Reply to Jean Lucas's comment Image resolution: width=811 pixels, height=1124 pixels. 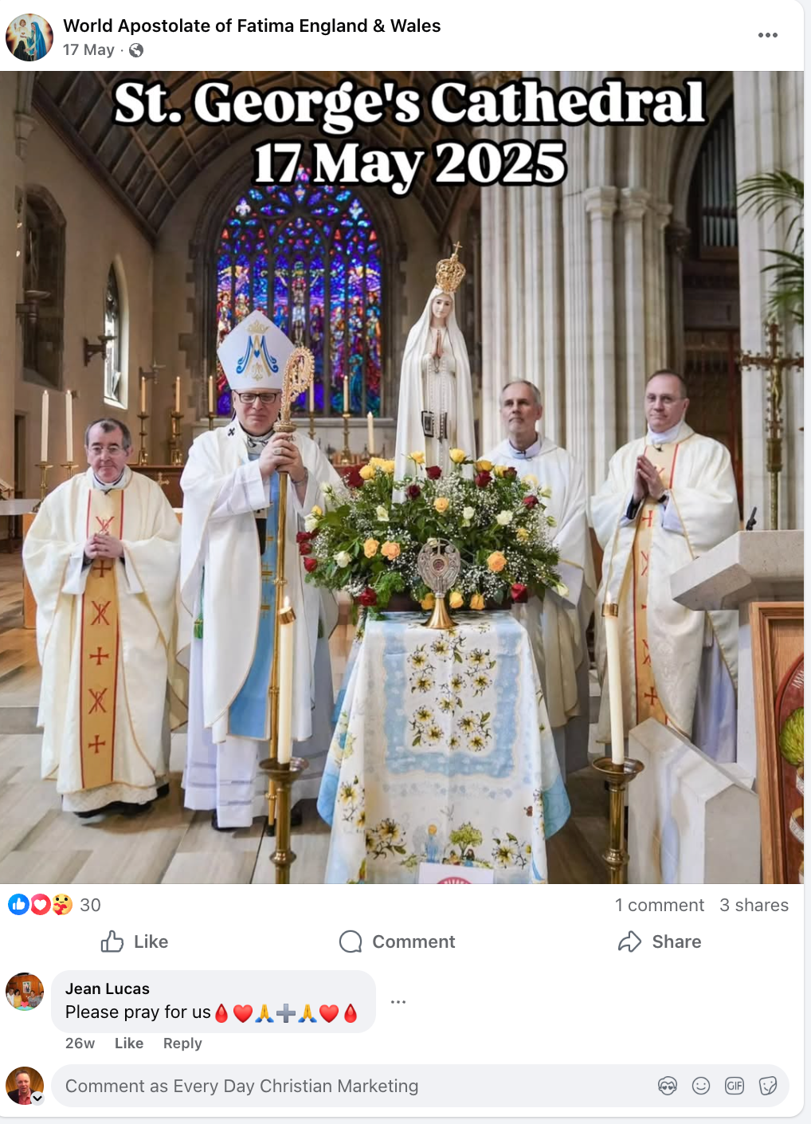182,1043
